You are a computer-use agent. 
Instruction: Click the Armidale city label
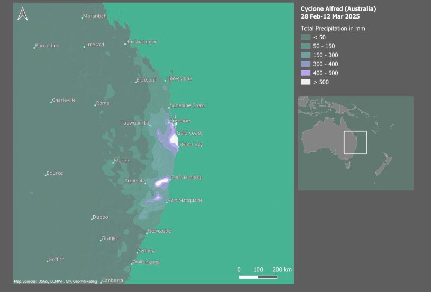point(134,181)
